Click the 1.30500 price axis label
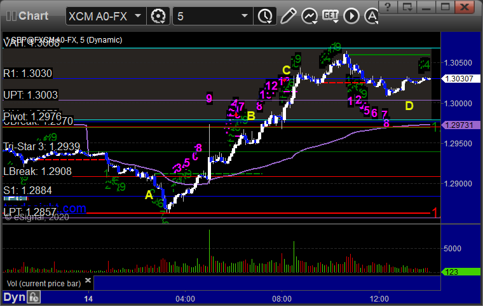The width and height of the screenshot is (483, 306). coord(458,62)
